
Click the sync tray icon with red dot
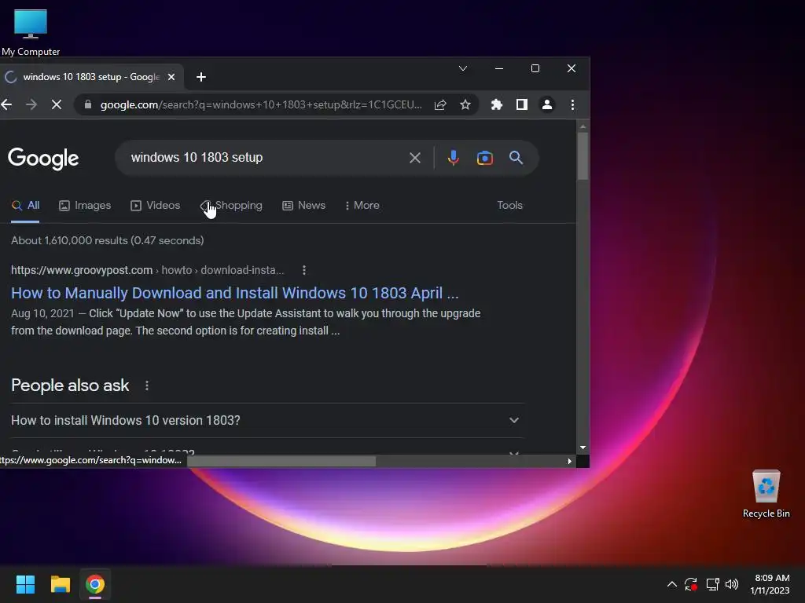[x=691, y=584]
